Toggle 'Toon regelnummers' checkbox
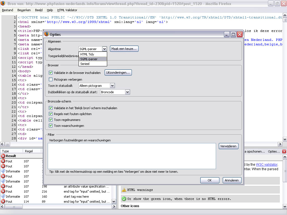 tap(51, 120)
